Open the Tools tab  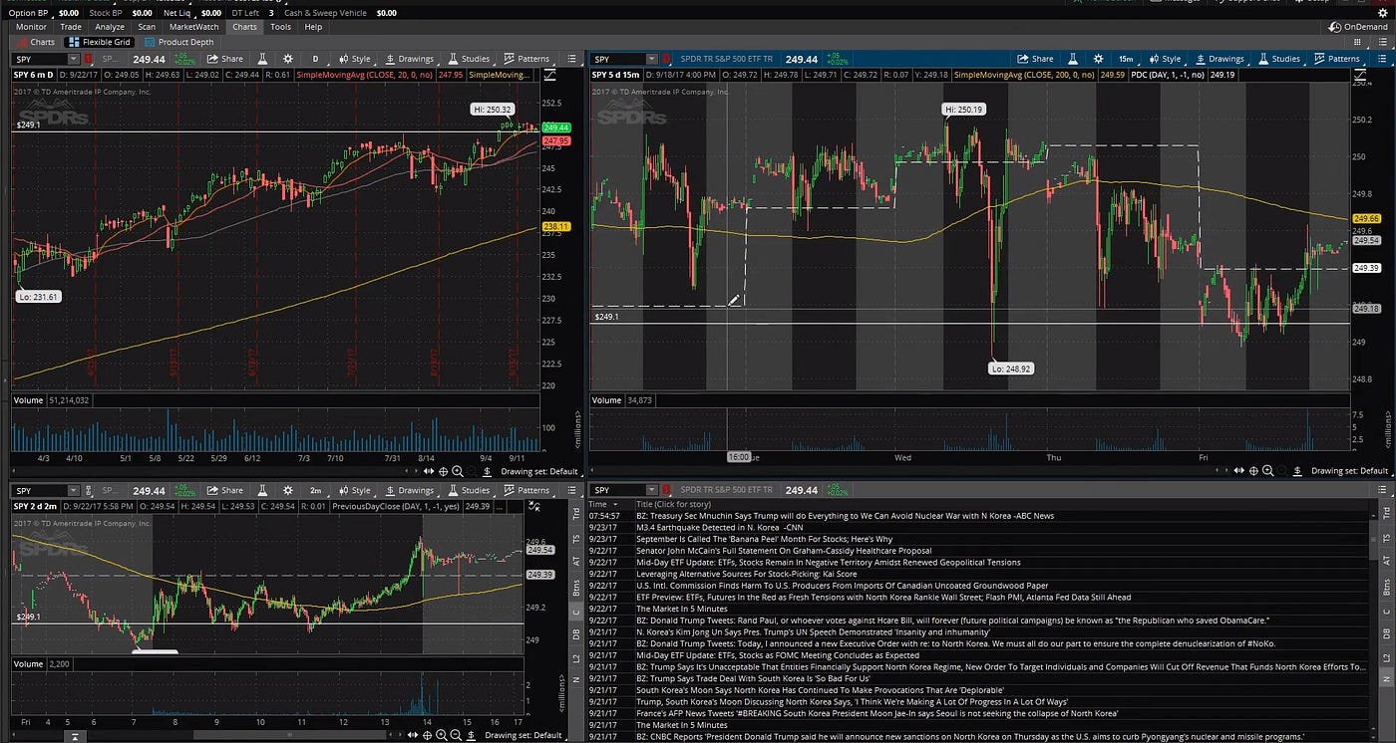click(x=281, y=27)
